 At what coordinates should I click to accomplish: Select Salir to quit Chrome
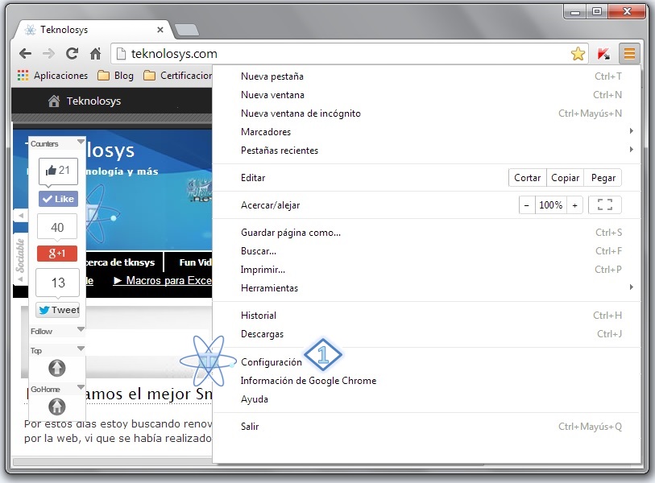426,427
